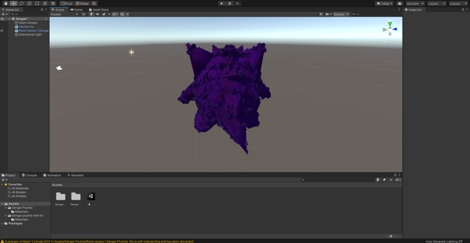
Task: Select the Rotate tool
Action: pos(22,3)
